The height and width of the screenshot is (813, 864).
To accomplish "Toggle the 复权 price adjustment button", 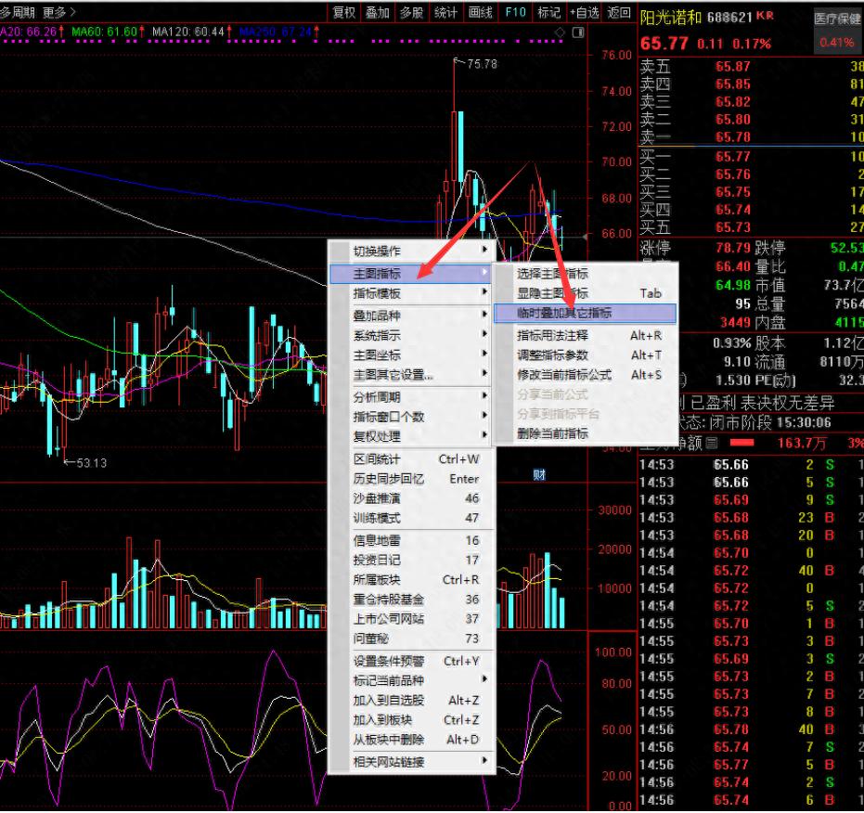I will click(344, 12).
